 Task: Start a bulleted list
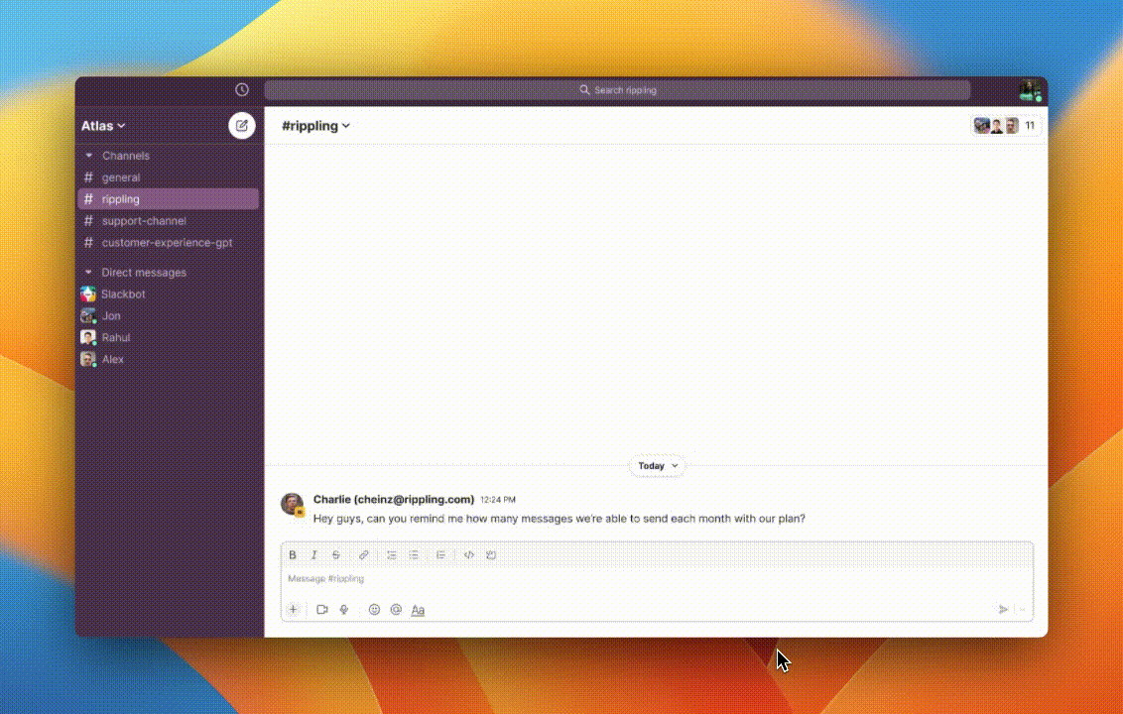414,555
